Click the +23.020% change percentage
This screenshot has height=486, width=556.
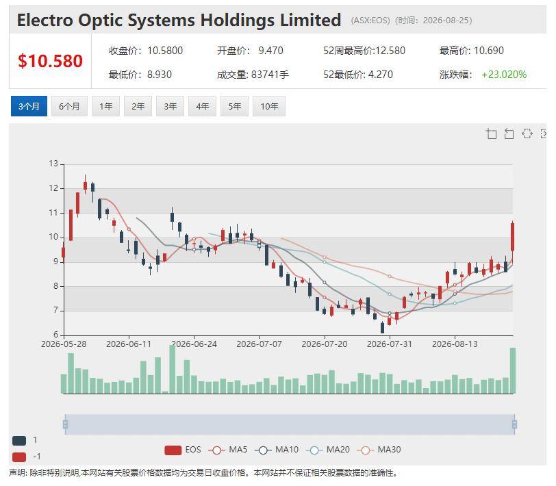tap(504, 75)
